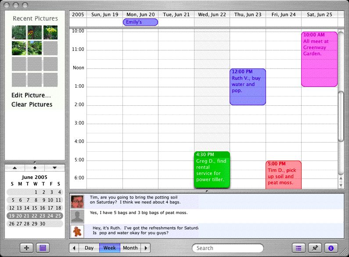Toggle the list view button near Search
Image resolution: width=349 pixels, height=257 pixels.
pos(299,248)
